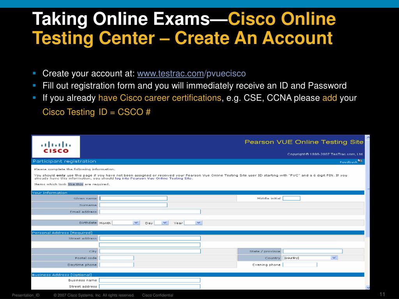Open the www.testrac.com/pvuecisco link

click(191, 74)
